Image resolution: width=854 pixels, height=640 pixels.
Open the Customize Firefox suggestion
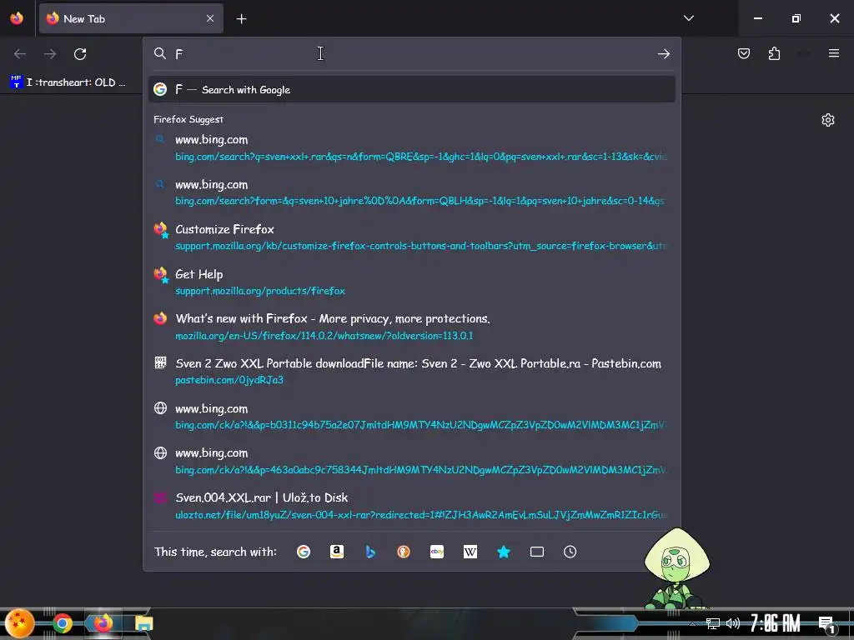[412, 237]
